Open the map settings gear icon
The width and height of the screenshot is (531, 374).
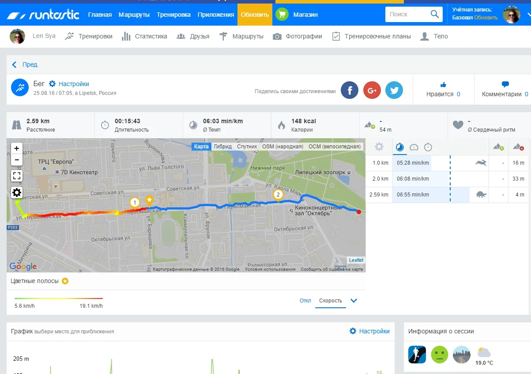point(17,193)
